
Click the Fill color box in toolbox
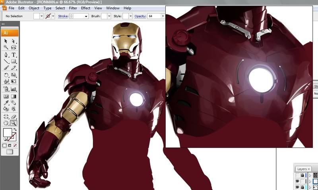[8, 132]
